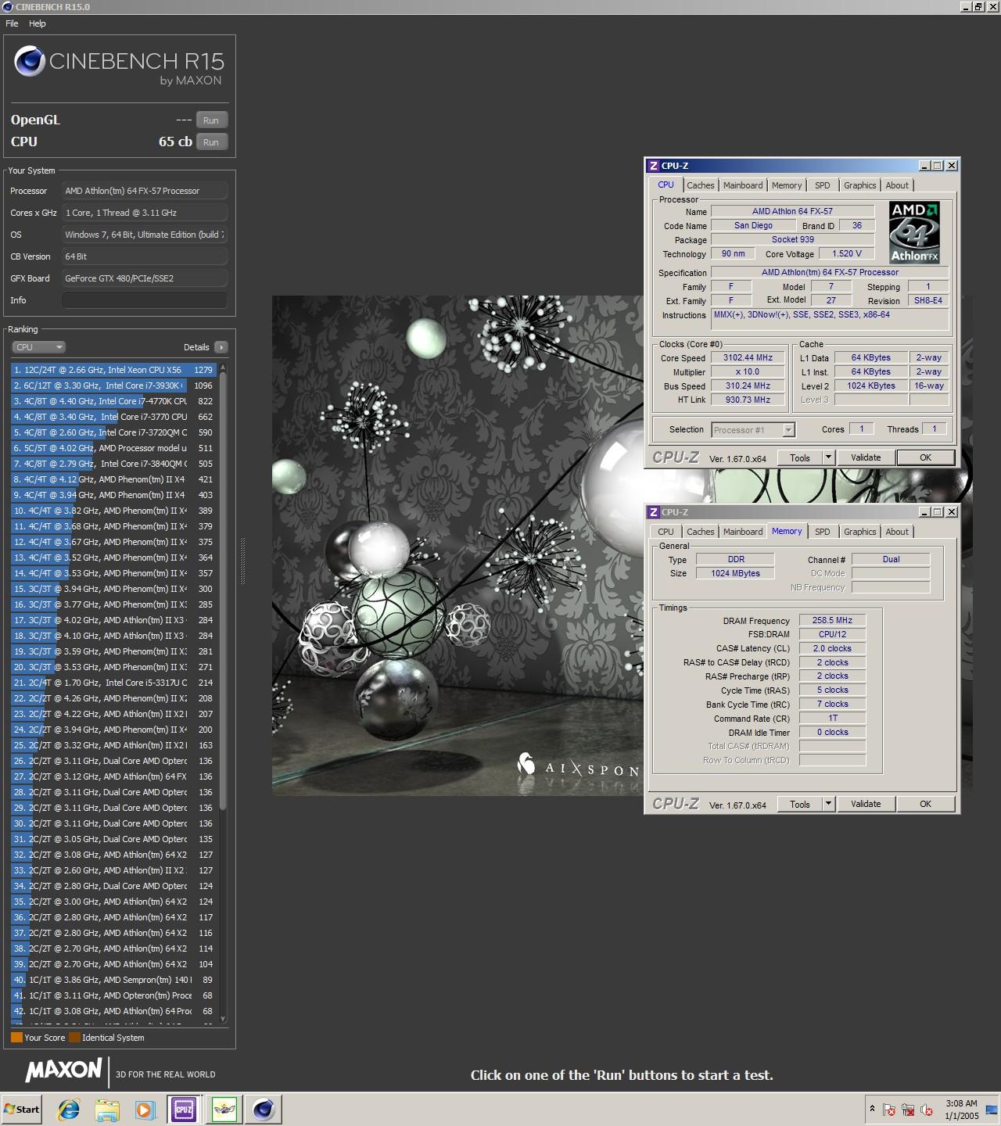Viewport: 1001px width, 1126px height.
Task: Switch to Cinebench taskbar icon
Action: click(x=264, y=1109)
